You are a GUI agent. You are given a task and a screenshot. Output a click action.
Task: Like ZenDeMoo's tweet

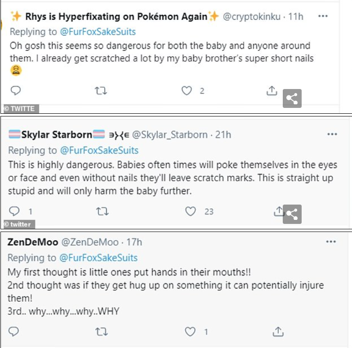point(191,332)
